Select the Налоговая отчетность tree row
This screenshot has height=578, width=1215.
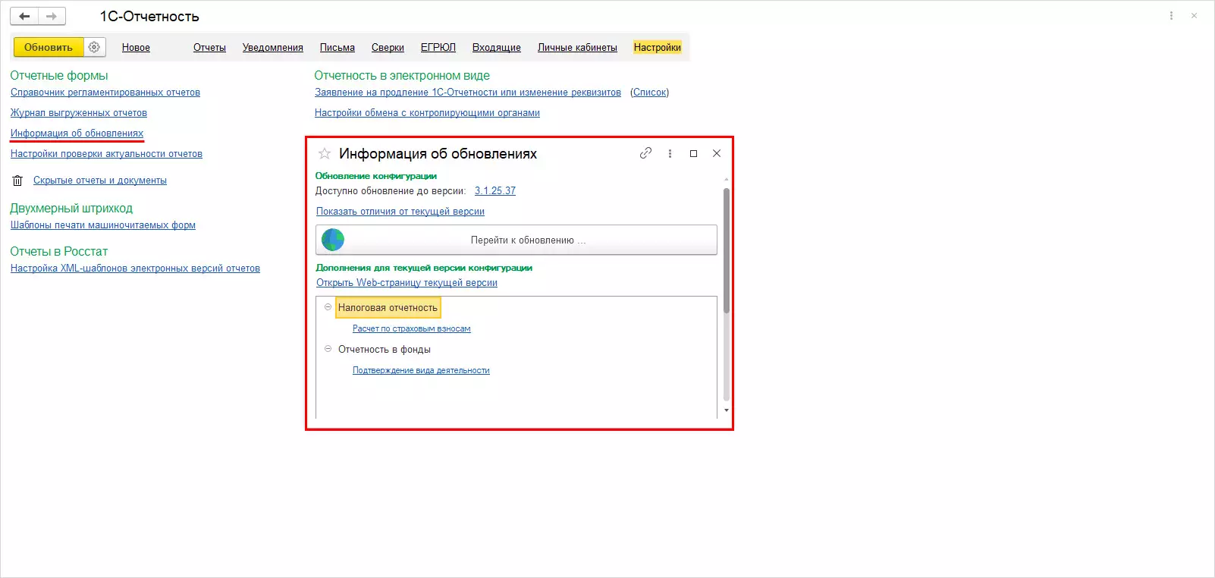388,308
